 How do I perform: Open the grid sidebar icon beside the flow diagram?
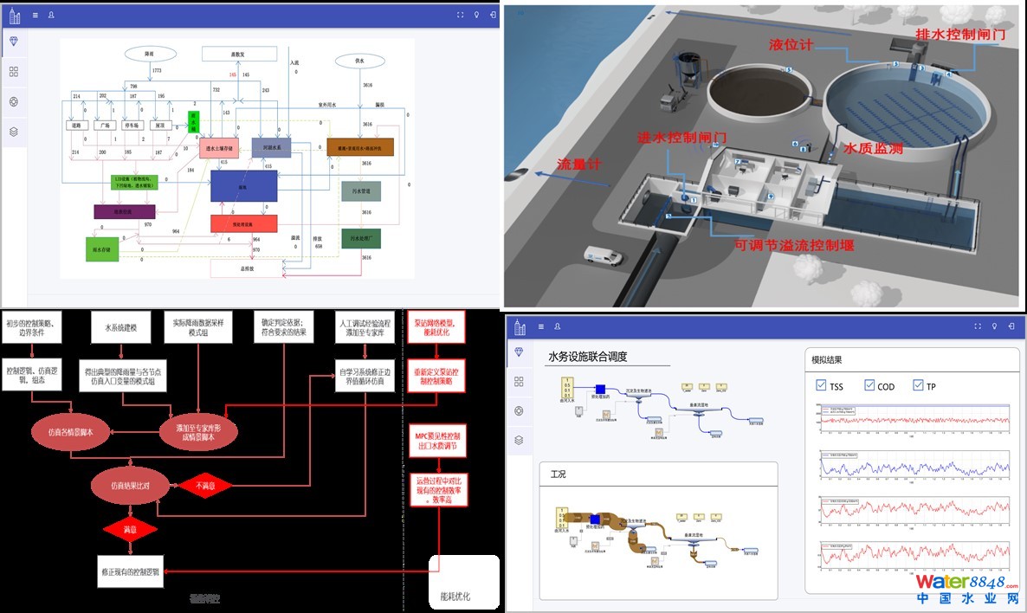click(x=14, y=72)
